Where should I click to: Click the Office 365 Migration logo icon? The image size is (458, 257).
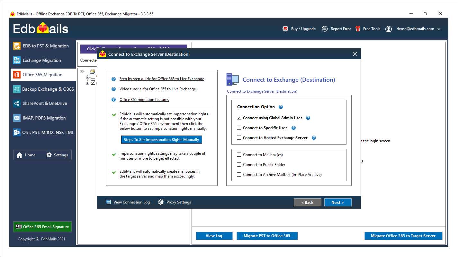click(x=17, y=75)
